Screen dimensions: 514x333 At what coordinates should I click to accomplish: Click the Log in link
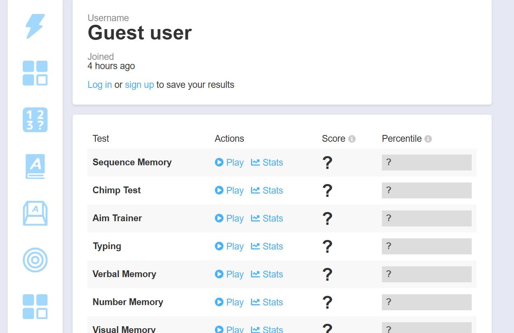coord(100,85)
